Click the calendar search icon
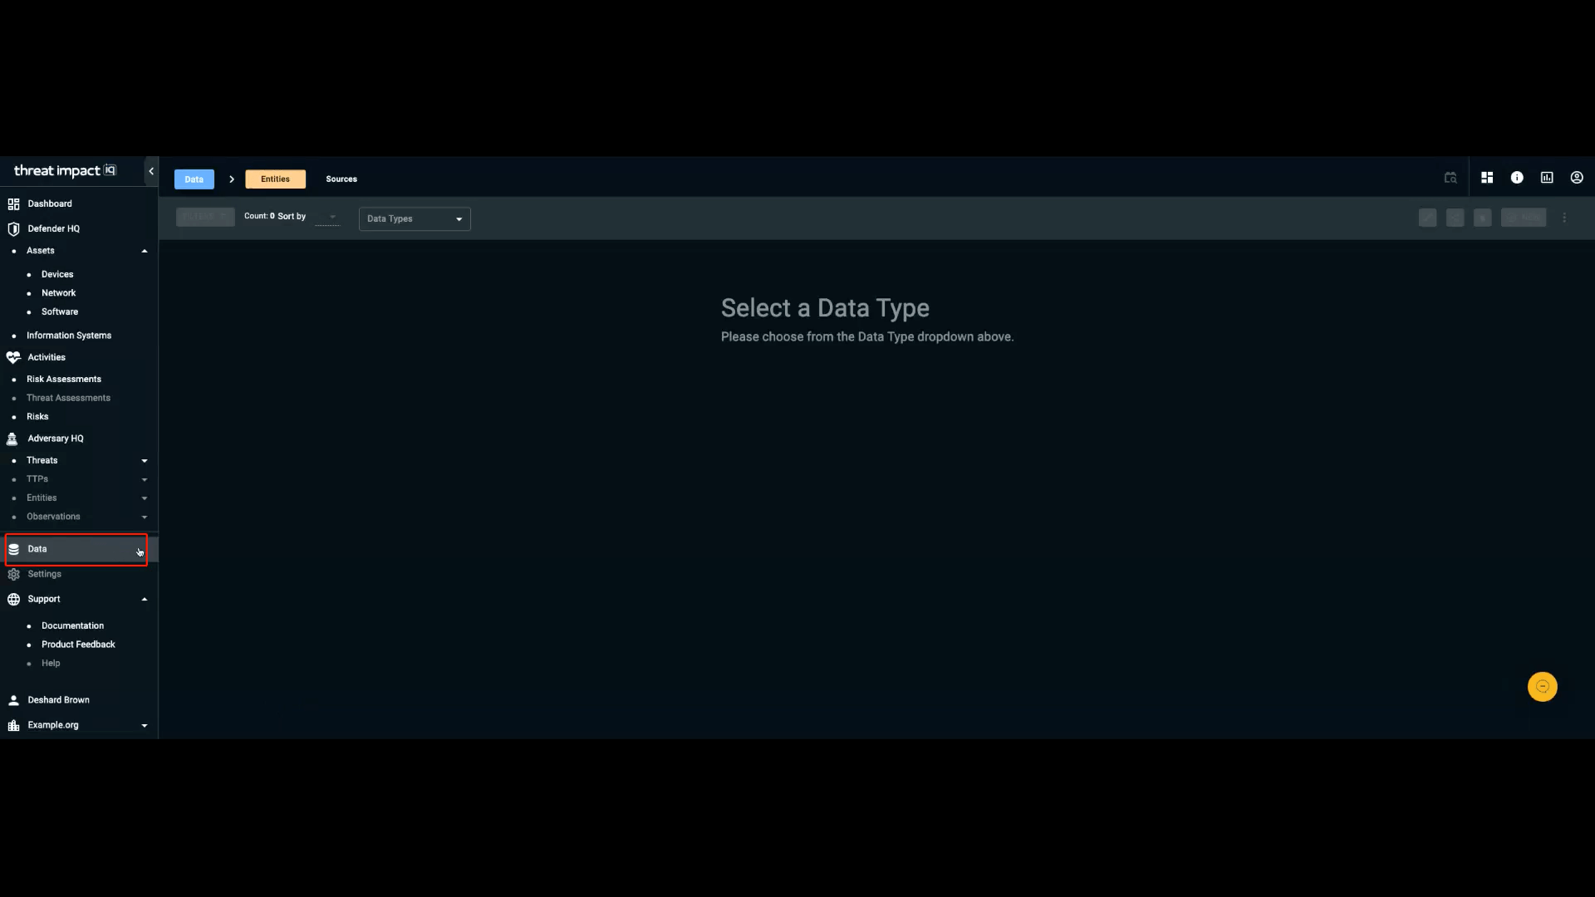 tap(1450, 178)
